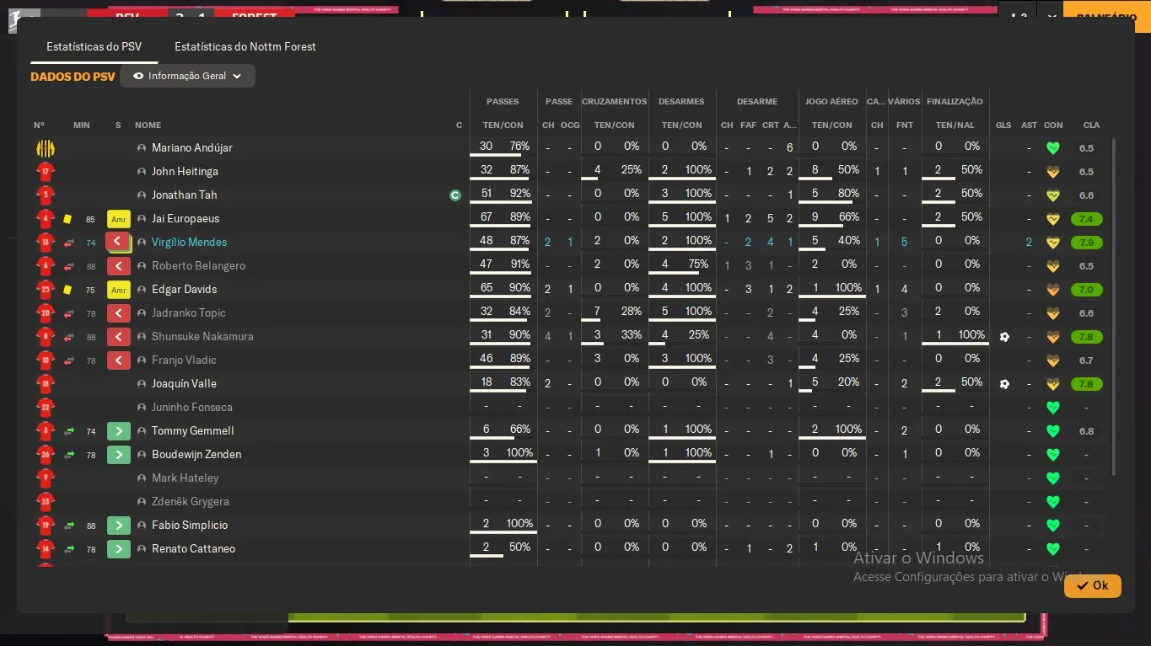Click the Amr status badge for Edgar Davids
Viewport: 1151px width, 646px height.
coord(119,290)
